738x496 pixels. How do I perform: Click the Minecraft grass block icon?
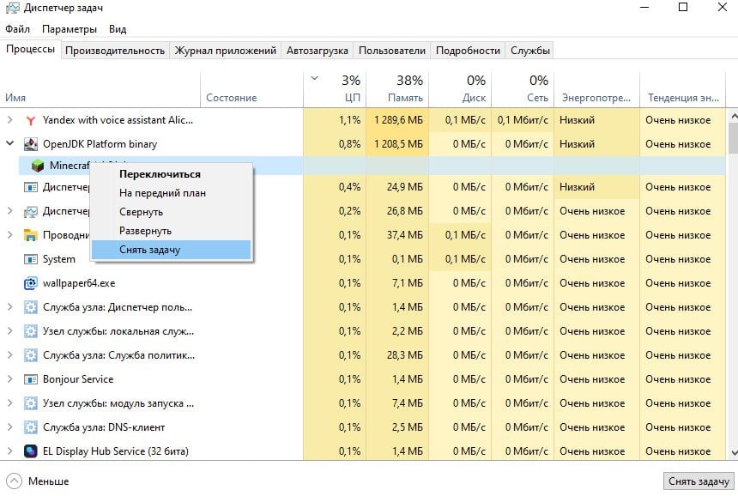38,165
